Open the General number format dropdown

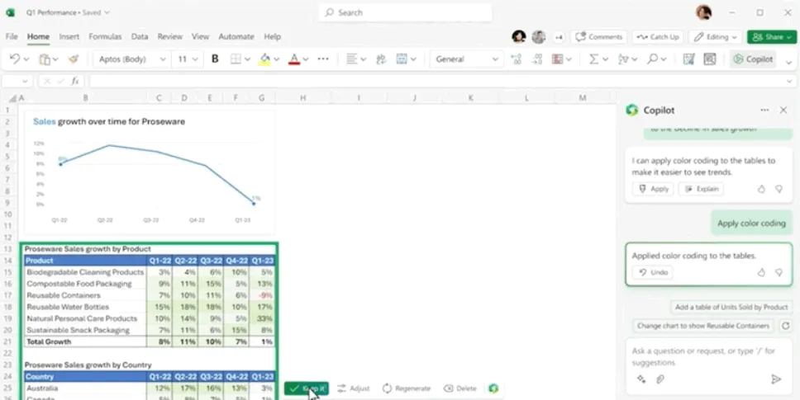click(466, 59)
